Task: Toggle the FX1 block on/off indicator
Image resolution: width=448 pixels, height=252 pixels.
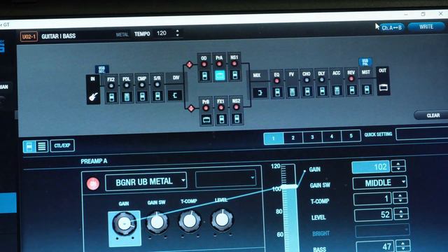Action: (221, 107)
